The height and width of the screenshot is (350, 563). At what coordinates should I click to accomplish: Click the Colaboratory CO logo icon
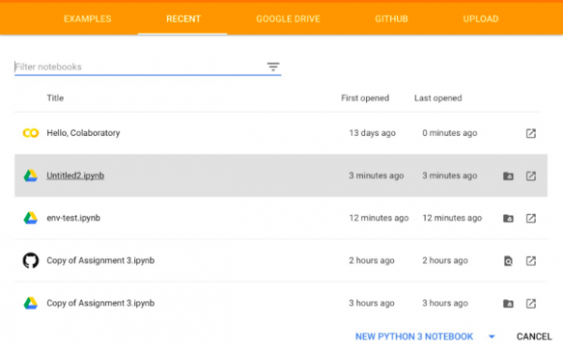tap(31, 133)
